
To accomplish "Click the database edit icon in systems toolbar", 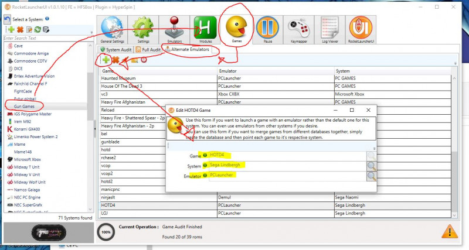I will click(x=46, y=29).
